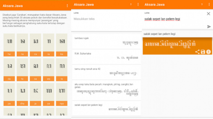Select the 'ha' aksara card

tap(9, 45)
